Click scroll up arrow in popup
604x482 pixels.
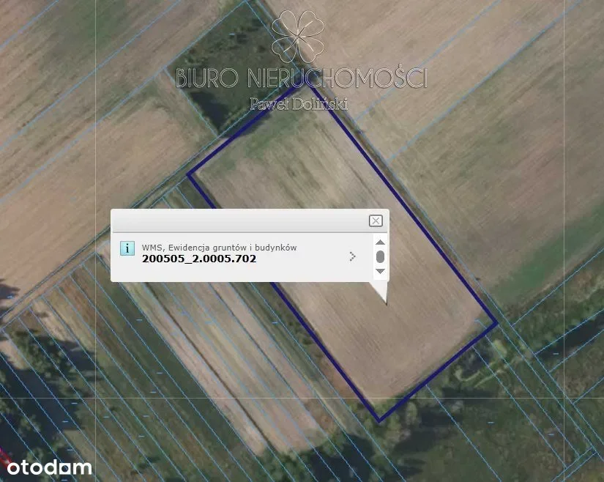380,242
